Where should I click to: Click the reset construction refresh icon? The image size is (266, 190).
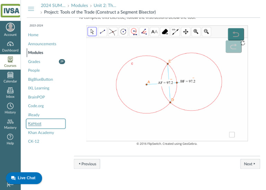[x=243, y=43]
